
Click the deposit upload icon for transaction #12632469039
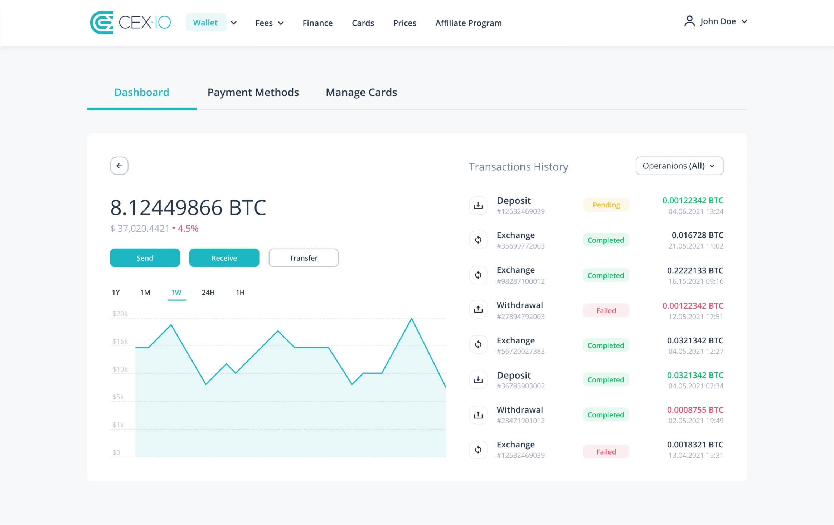click(x=478, y=205)
